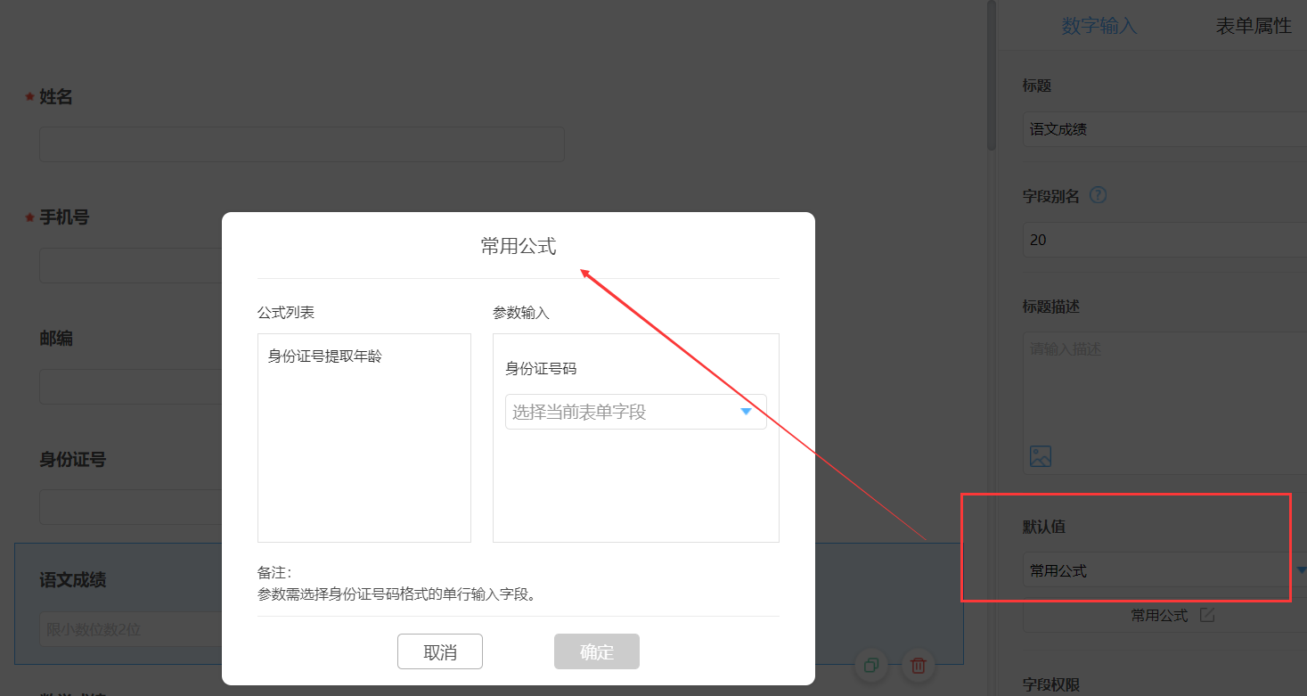Click 取消 in the formula dialog
This screenshot has width=1307, height=696.
pyautogui.click(x=440, y=651)
